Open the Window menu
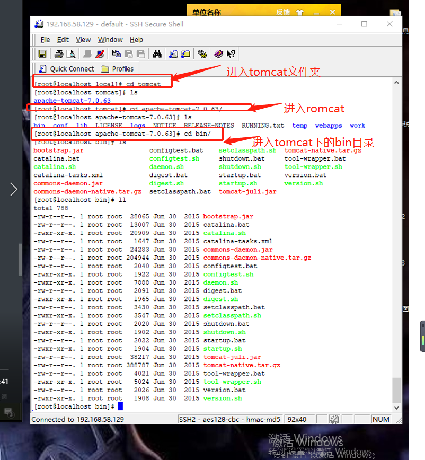The image size is (425, 460). 110,40
